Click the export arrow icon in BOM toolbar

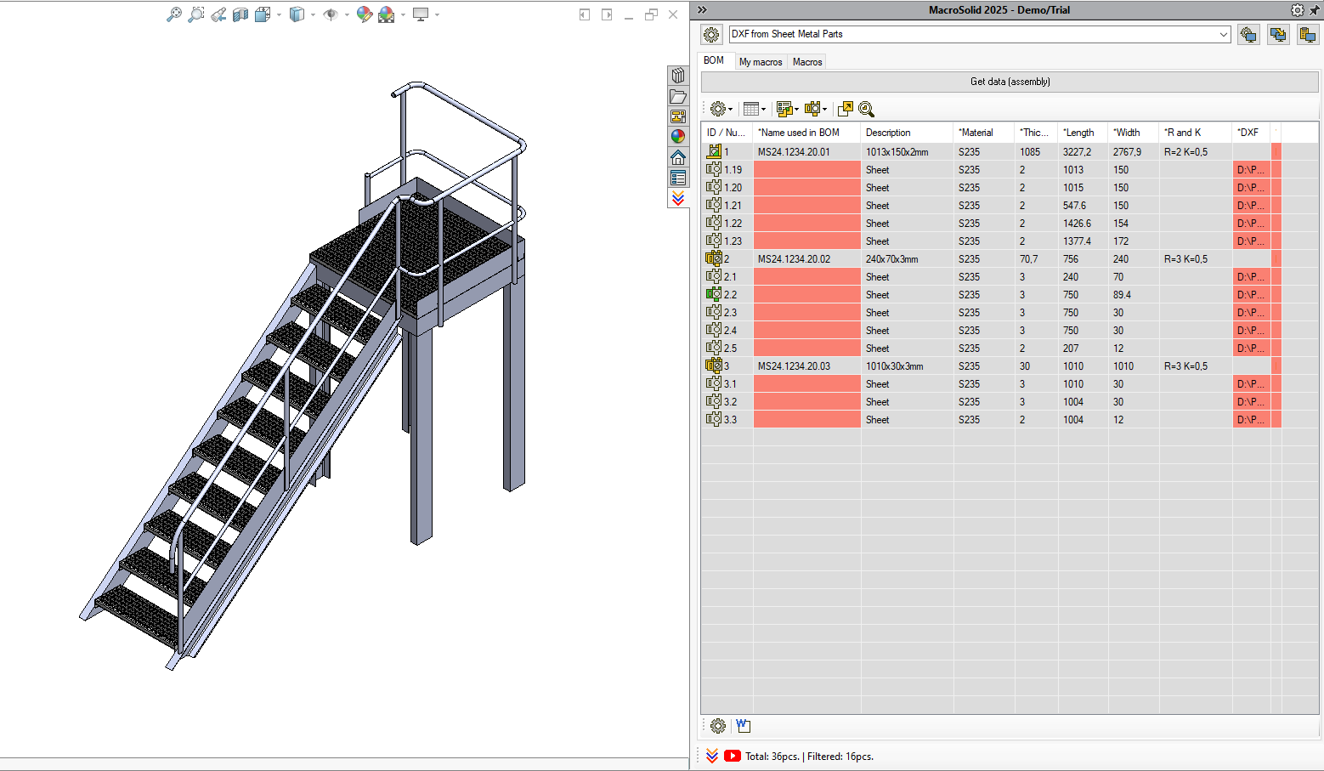(845, 109)
